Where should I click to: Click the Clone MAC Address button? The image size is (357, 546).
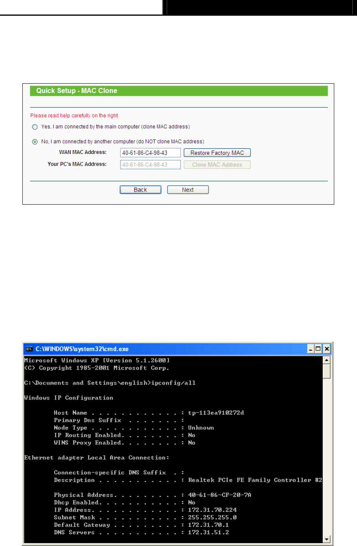[217, 165]
